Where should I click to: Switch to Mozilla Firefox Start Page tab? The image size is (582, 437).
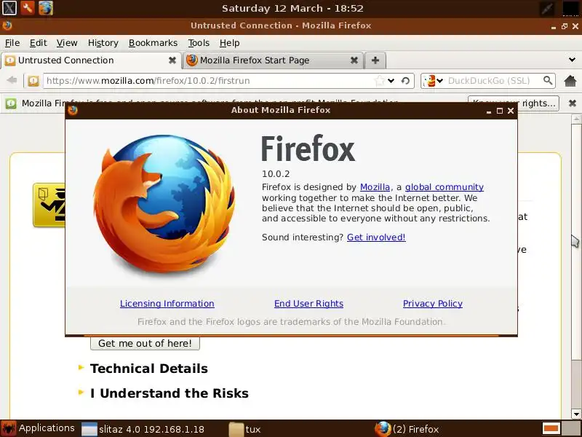click(x=273, y=60)
